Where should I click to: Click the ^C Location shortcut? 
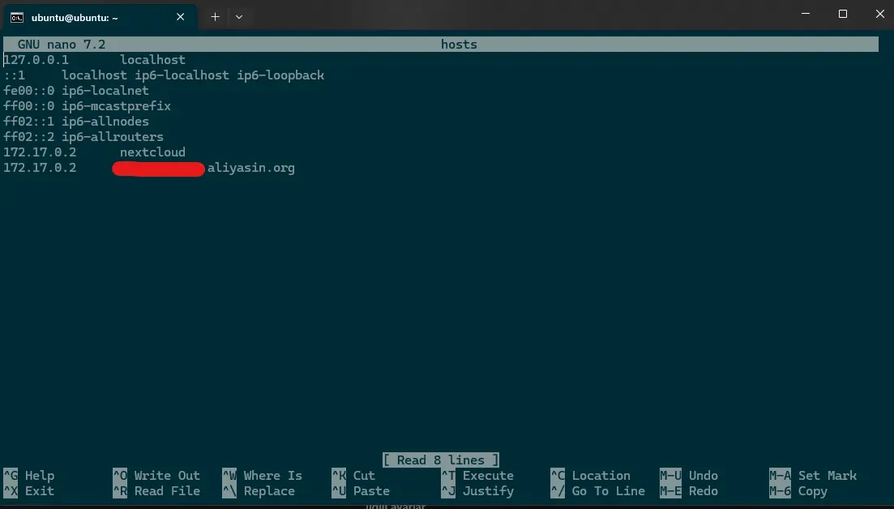[591, 476]
